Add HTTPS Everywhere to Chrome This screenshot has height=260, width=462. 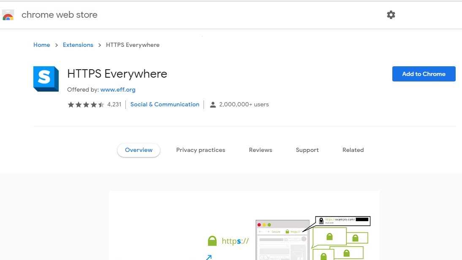coord(424,74)
